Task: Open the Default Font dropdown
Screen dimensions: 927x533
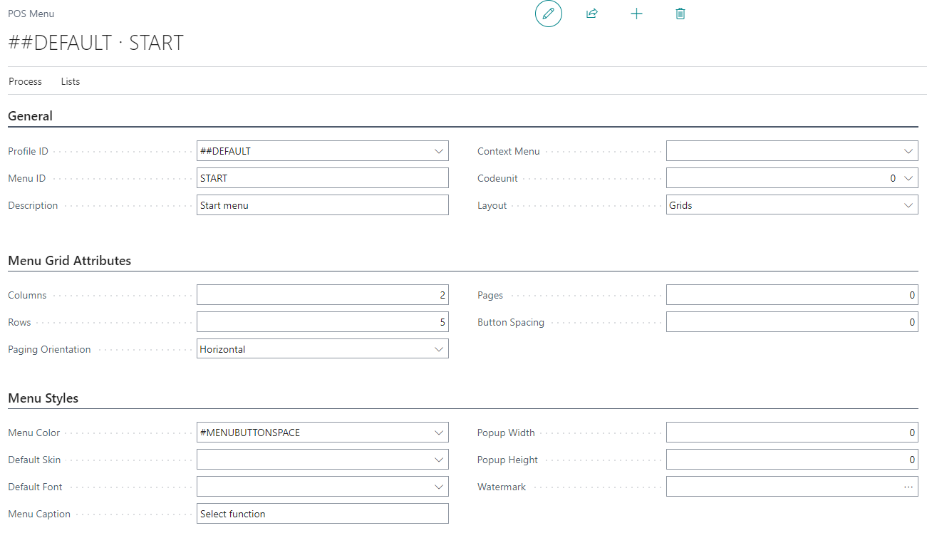Action: click(x=439, y=487)
